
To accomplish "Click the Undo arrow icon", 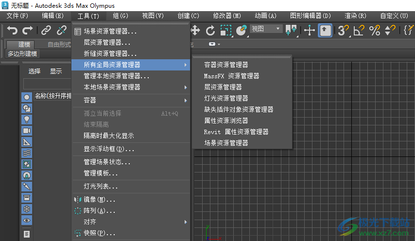I will [12, 31].
